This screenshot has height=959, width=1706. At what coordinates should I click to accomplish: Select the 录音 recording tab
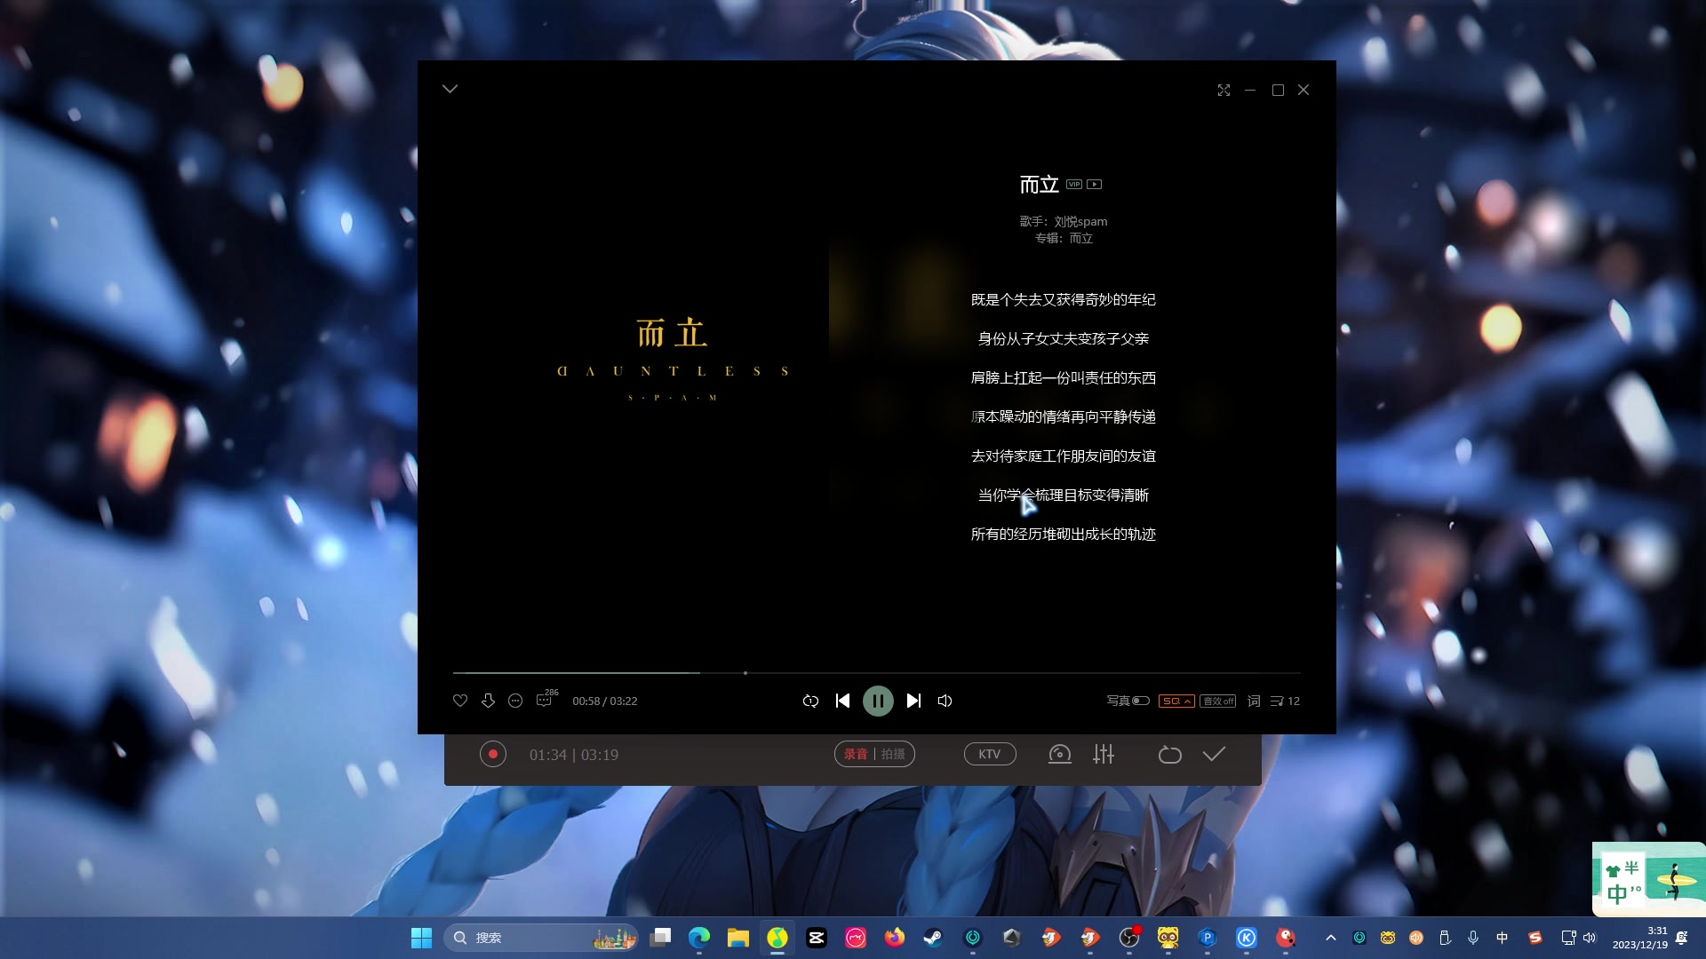coord(856,754)
